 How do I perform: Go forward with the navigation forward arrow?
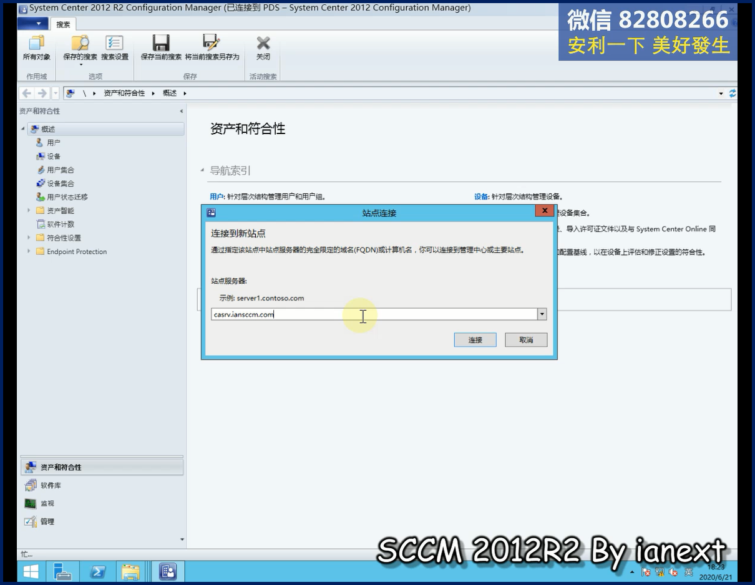[42, 93]
